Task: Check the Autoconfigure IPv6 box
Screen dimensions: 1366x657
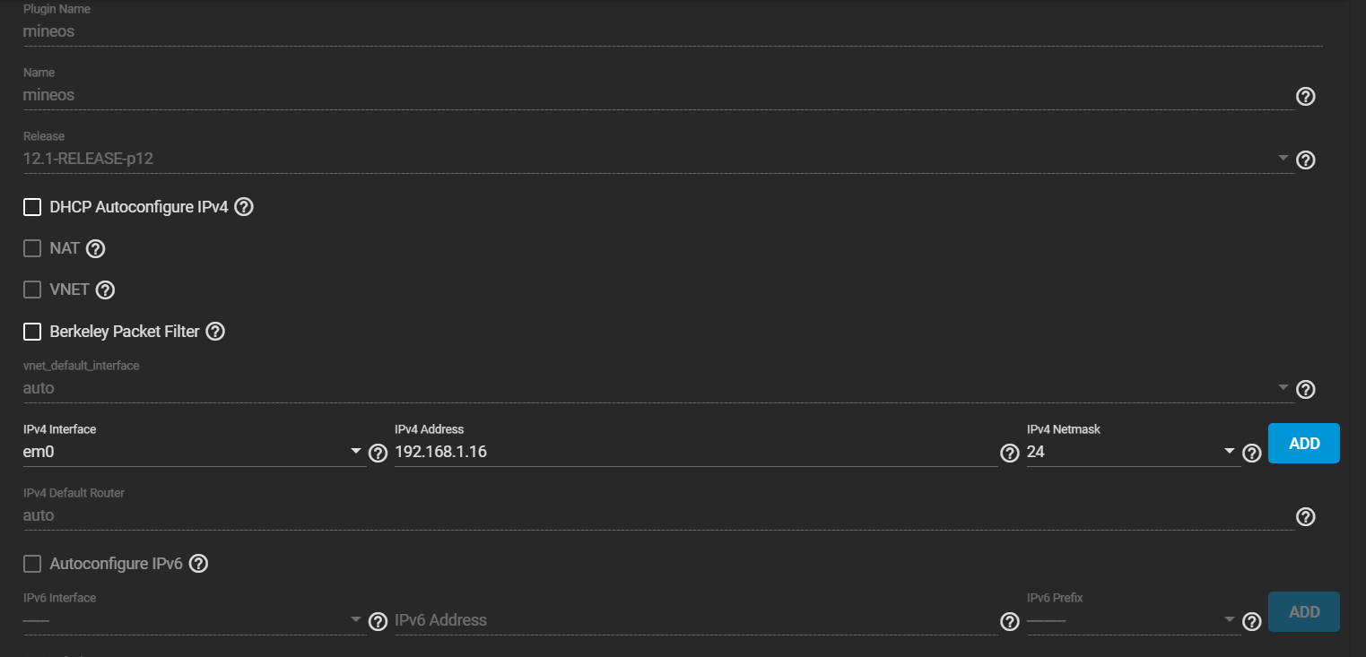Action: pos(32,564)
